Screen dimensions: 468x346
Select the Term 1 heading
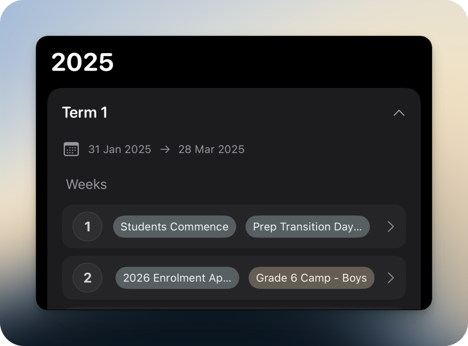85,112
